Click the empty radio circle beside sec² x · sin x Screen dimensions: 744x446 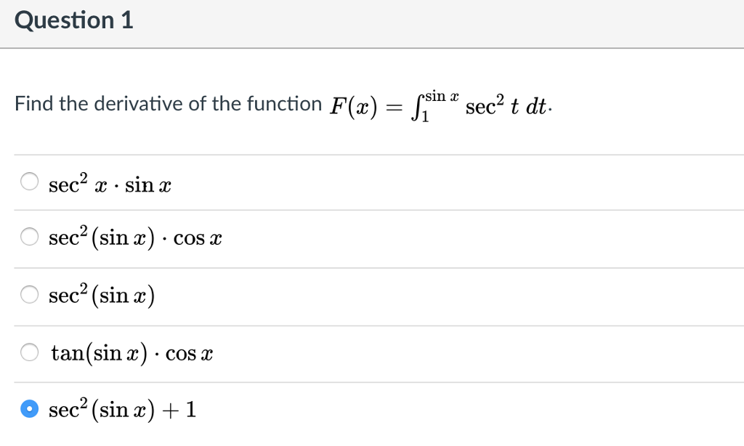(30, 182)
